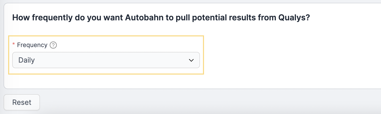Select the 'Daily' value text in dropdown

(x=26, y=60)
